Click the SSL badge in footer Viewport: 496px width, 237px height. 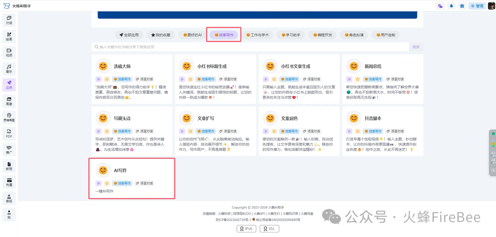(x=269, y=228)
